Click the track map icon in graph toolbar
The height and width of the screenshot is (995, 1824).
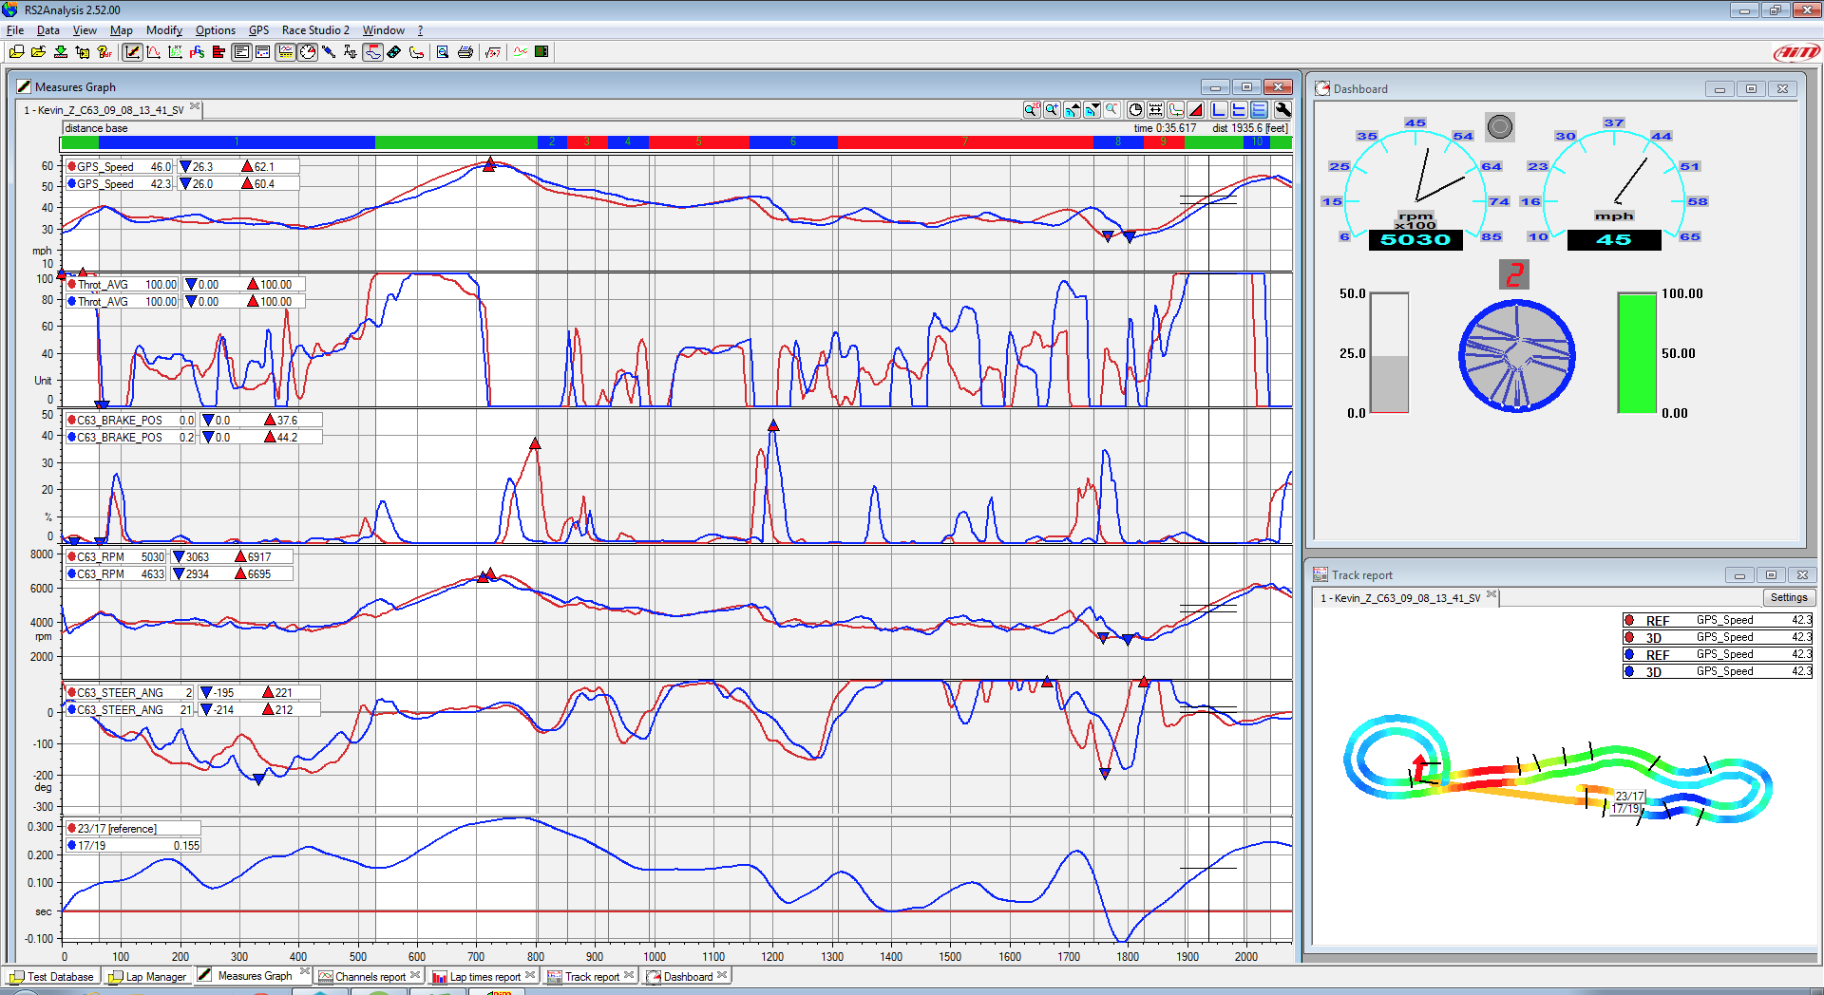pyautogui.click(x=1176, y=110)
